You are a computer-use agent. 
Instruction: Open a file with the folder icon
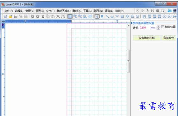coord(11,16)
